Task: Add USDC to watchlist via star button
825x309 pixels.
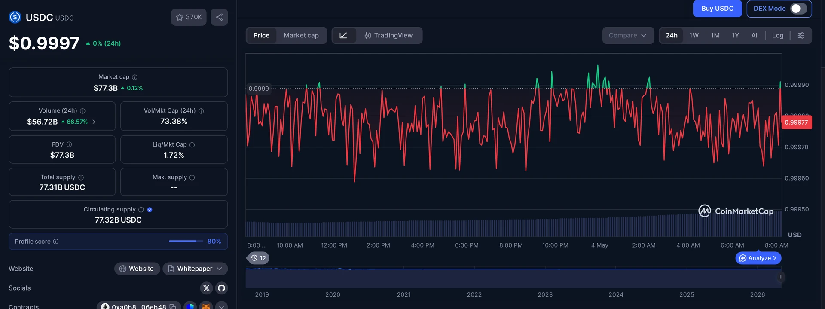Action: 189,17
